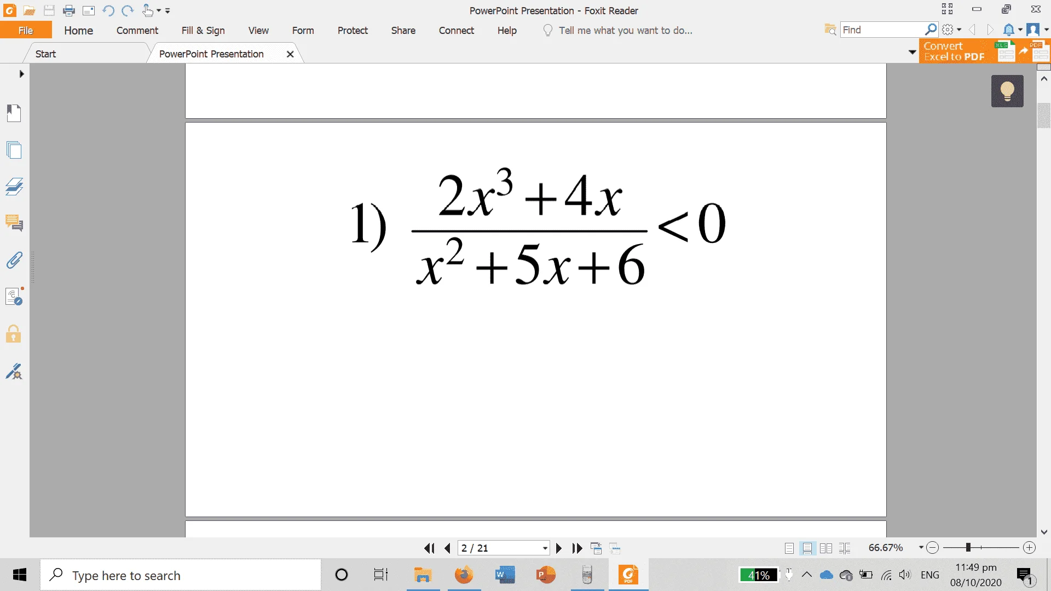The width and height of the screenshot is (1051, 591).
Task: Go to the next page
Action: [559, 548]
